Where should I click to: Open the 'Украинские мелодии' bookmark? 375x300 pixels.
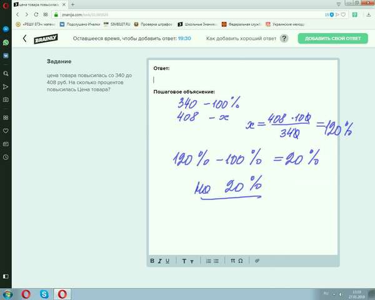pos(286,24)
